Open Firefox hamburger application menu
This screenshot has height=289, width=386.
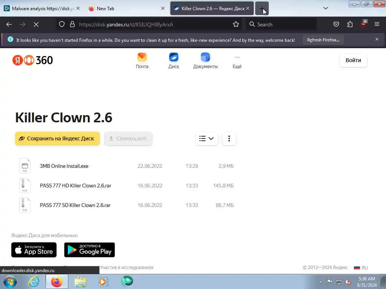(x=377, y=24)
